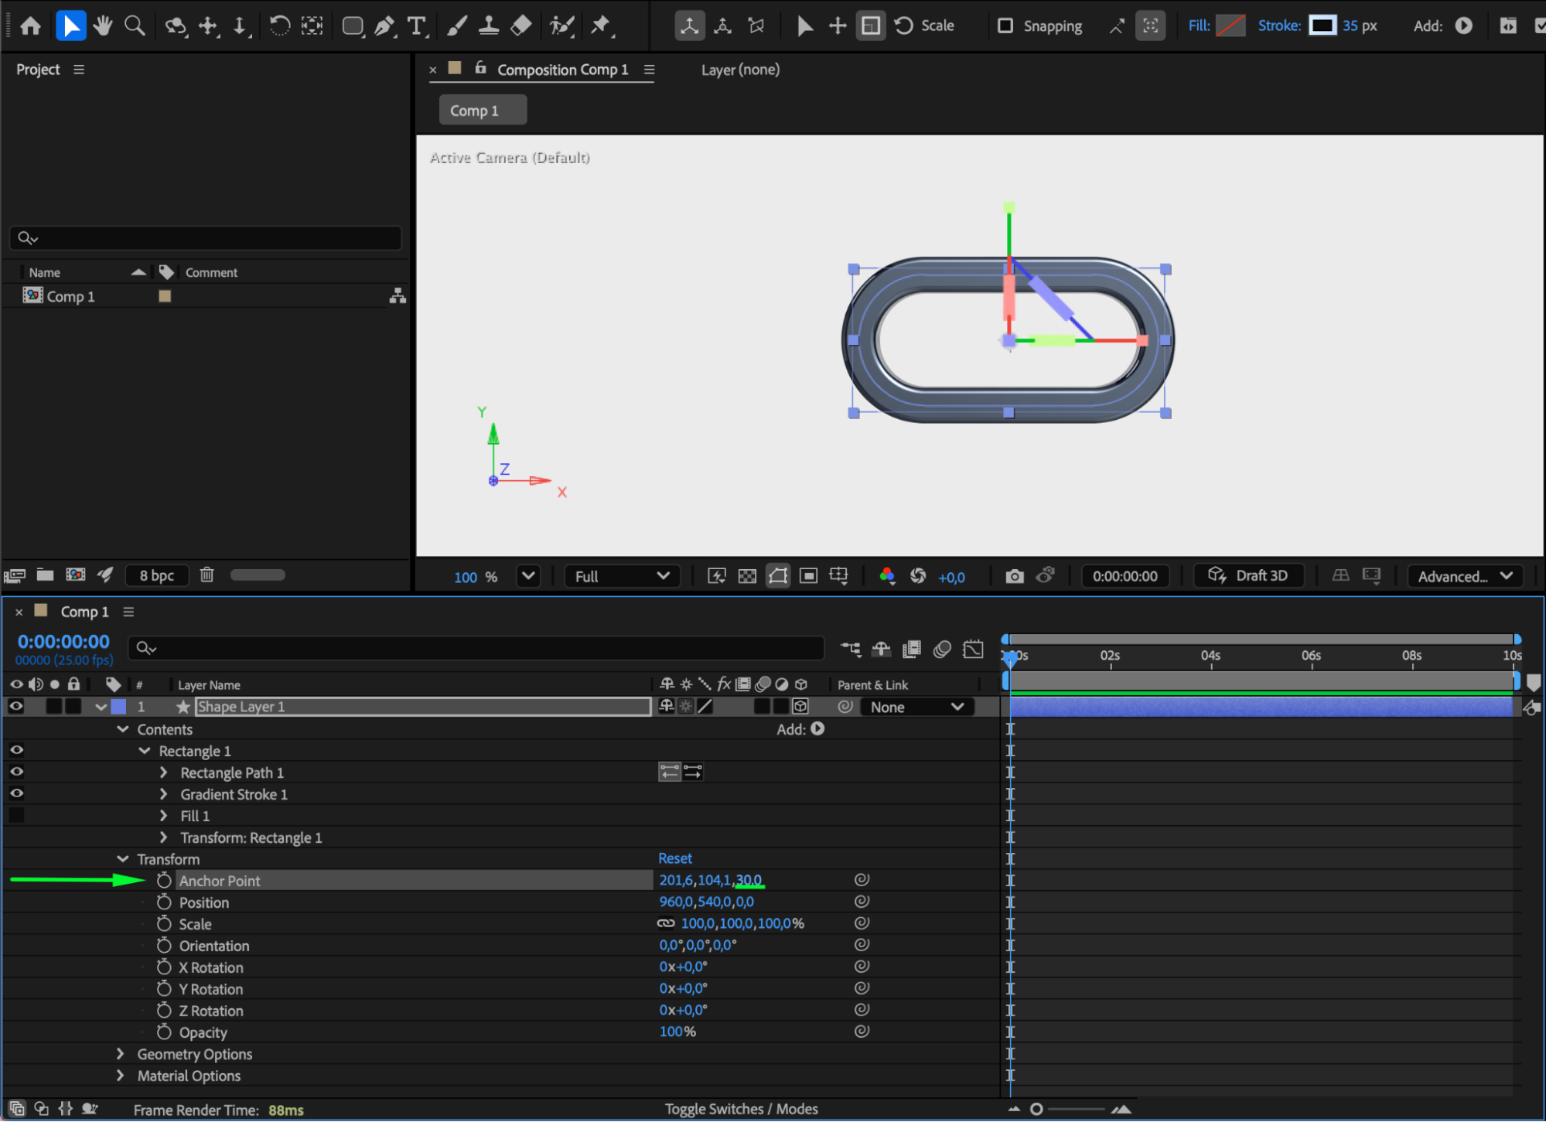1546x1122 pixels.
Task: Hide Shape Layer 1 visibility eye
Action: [16, 706]
